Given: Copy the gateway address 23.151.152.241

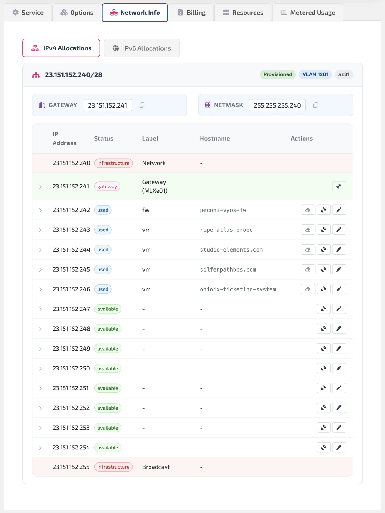Looking at the screenshot, I should coord(142,105).
